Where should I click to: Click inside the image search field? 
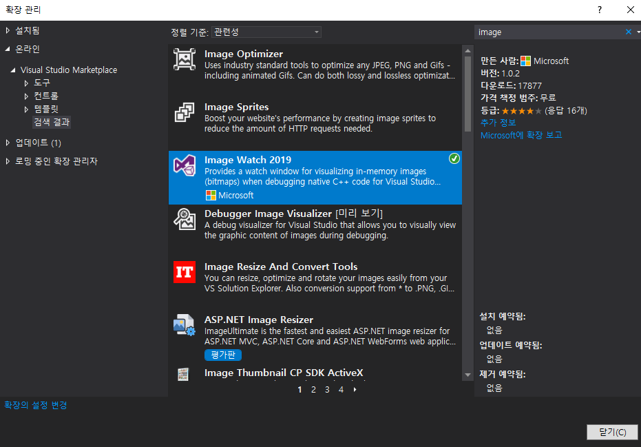click(549, 32)
